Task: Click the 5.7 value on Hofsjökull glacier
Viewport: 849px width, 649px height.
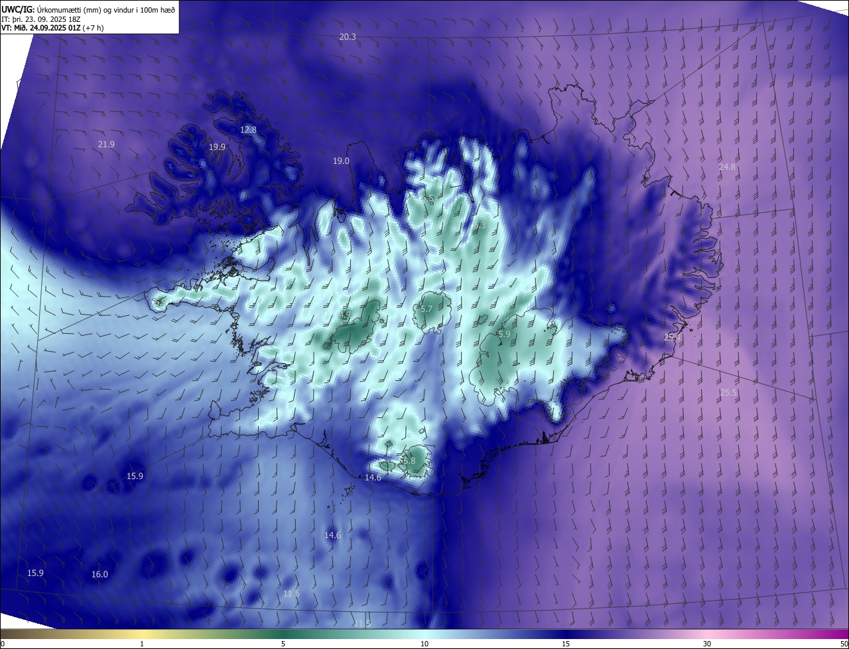Action: (426, 309)
